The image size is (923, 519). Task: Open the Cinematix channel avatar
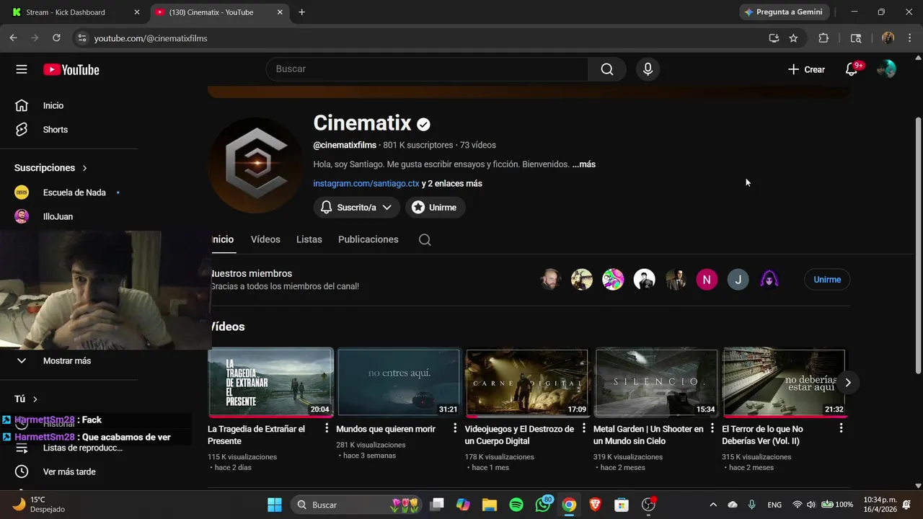[255, 165]
